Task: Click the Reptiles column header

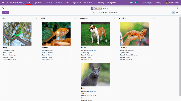Action: [x=123, y=18]
